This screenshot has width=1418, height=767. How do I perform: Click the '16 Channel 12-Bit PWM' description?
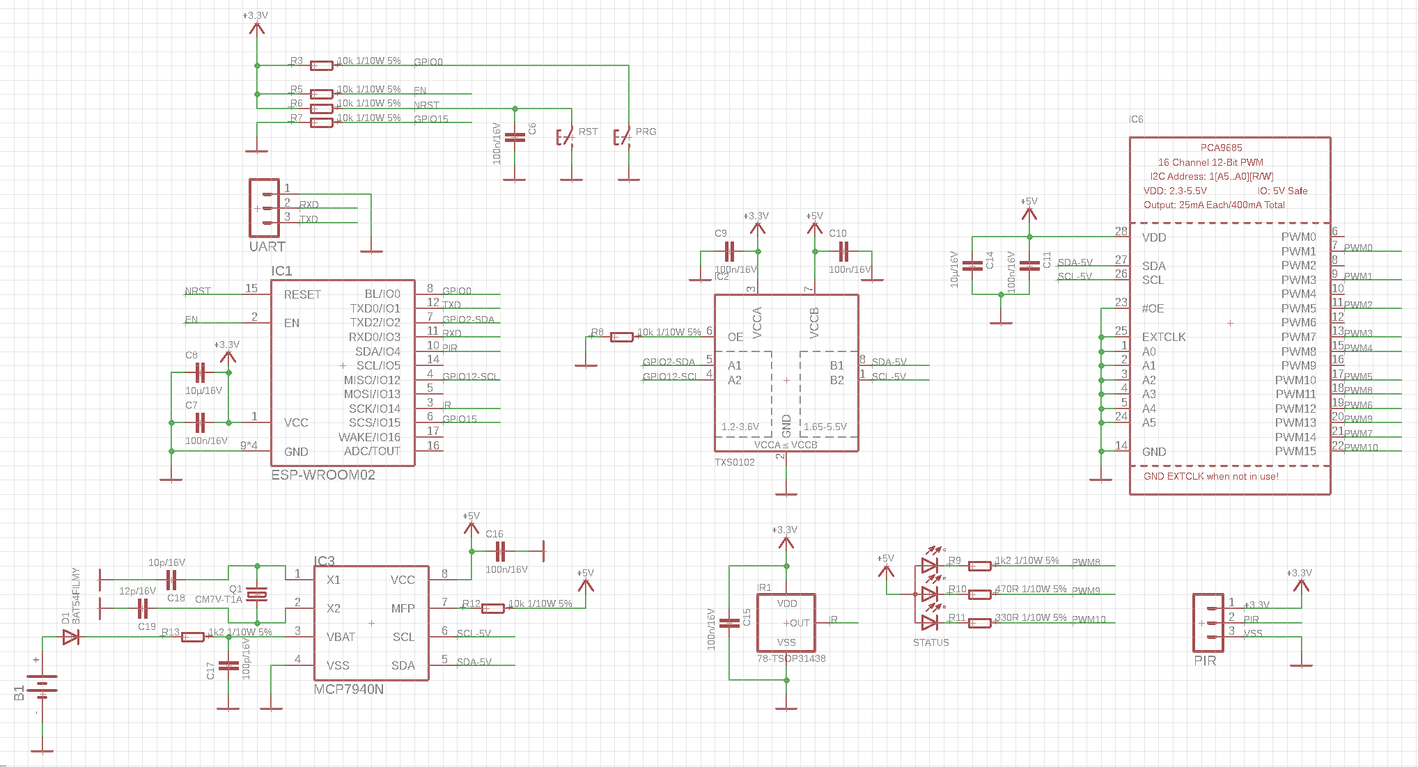click(1210, 162)
